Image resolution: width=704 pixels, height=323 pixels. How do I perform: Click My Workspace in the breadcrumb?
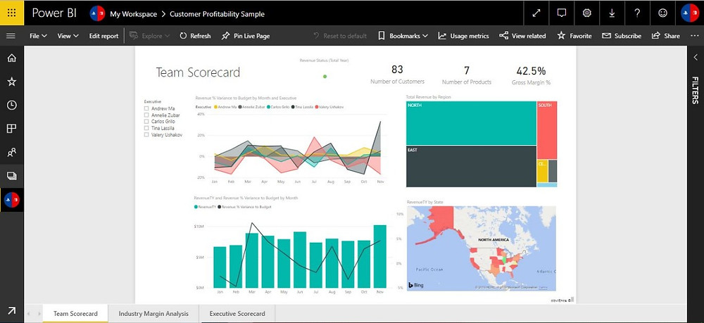click(133, 14)
